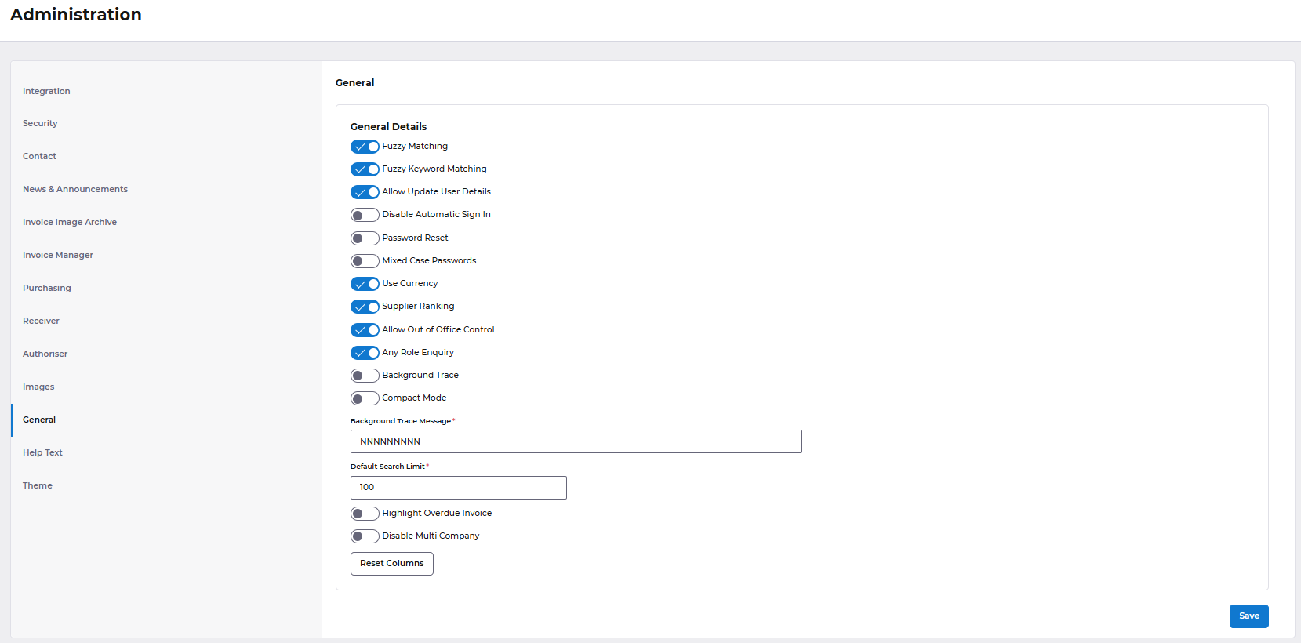
Task: Click the Administration page title
Action: click(76, 14)
